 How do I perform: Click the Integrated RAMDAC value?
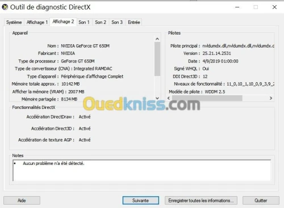tap(93, 69)
